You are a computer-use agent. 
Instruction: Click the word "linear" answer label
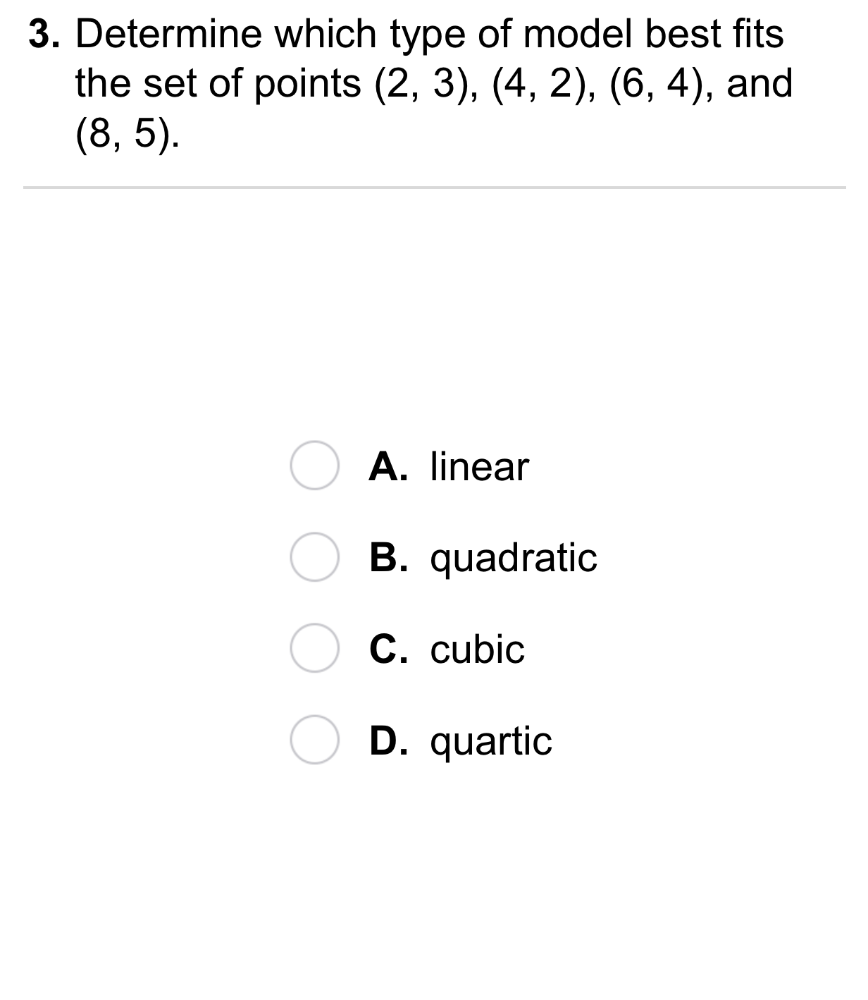pos(479,467)
